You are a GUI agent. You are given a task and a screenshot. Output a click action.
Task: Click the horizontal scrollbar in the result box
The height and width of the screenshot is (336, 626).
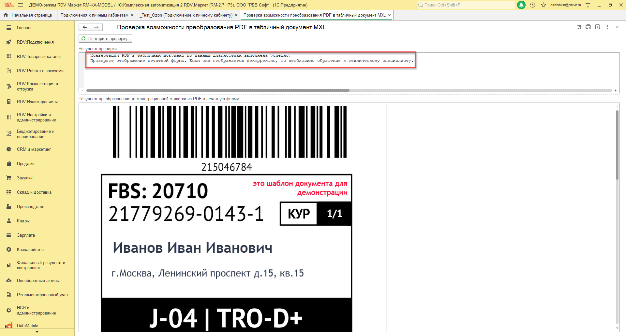[x=218, y=91]
